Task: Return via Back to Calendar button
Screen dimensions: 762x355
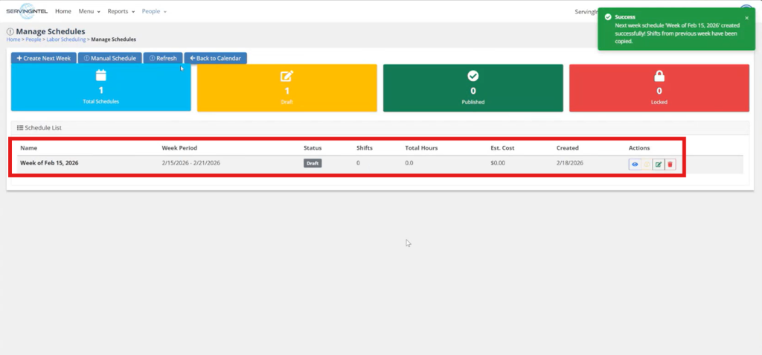Action: 215,58
